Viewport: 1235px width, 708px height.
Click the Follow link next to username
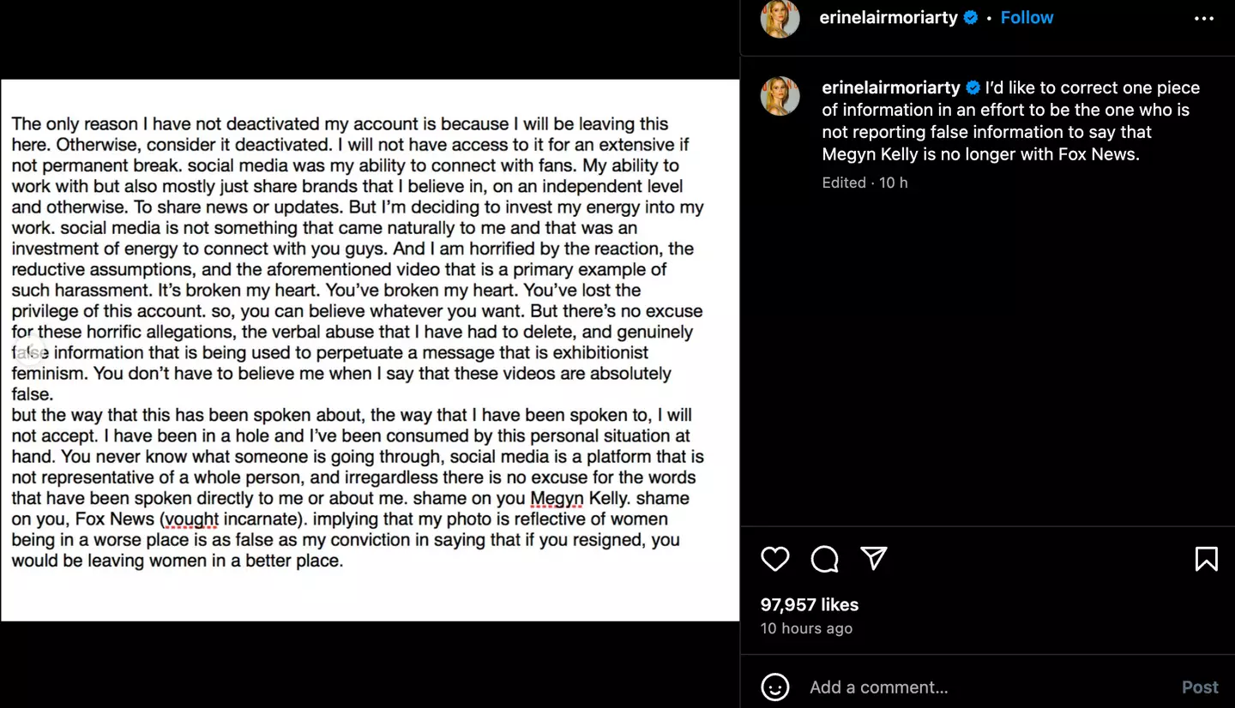point(1027,17)
